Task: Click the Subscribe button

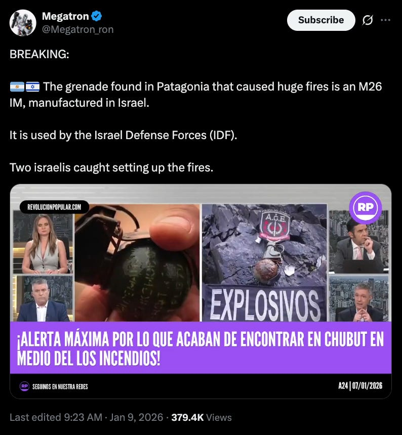Action: 321,20
